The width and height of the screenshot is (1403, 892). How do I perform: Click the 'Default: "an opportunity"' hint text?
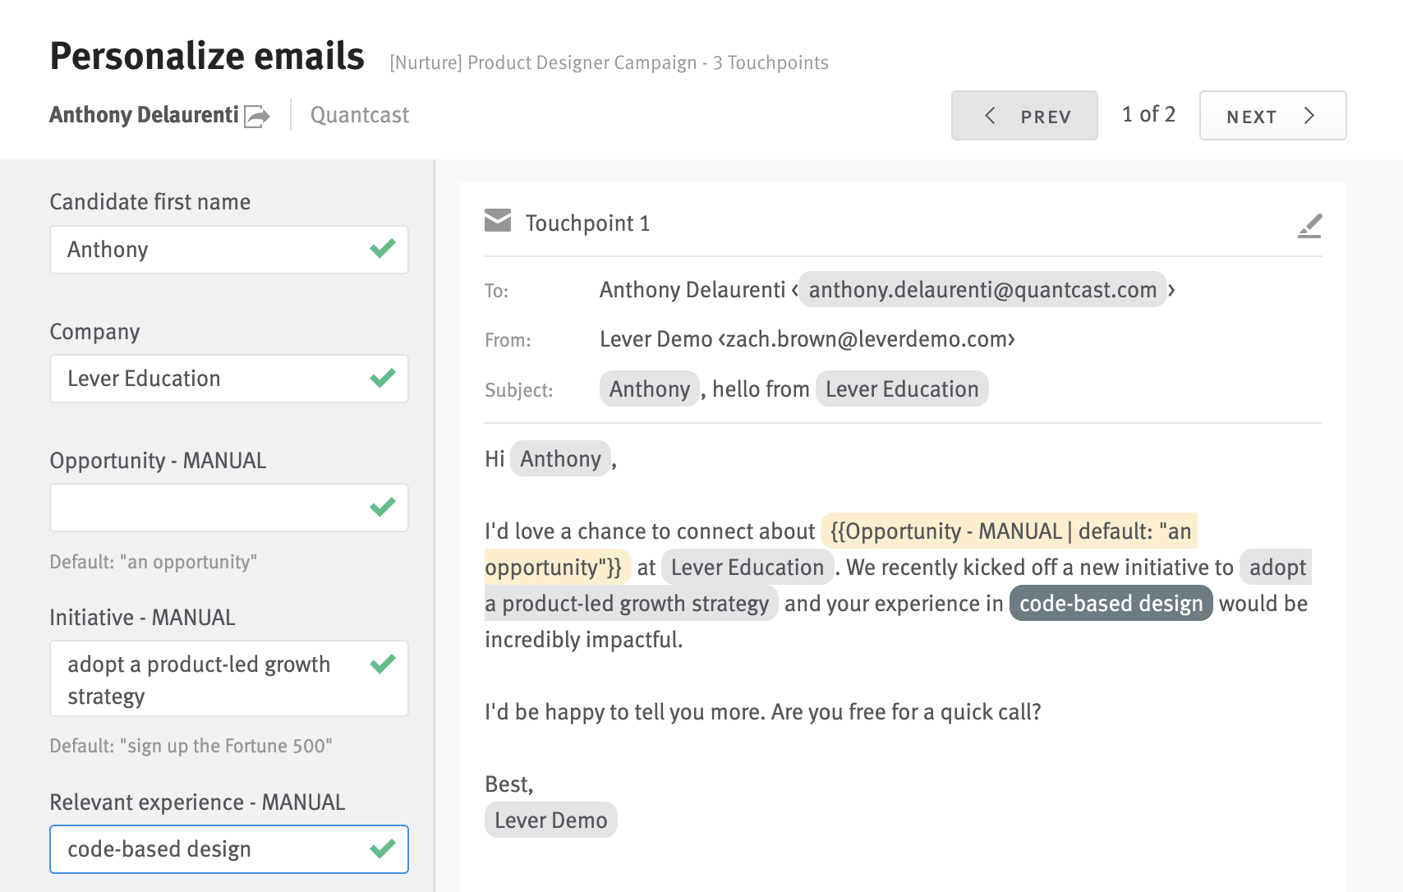pos(154,562)
